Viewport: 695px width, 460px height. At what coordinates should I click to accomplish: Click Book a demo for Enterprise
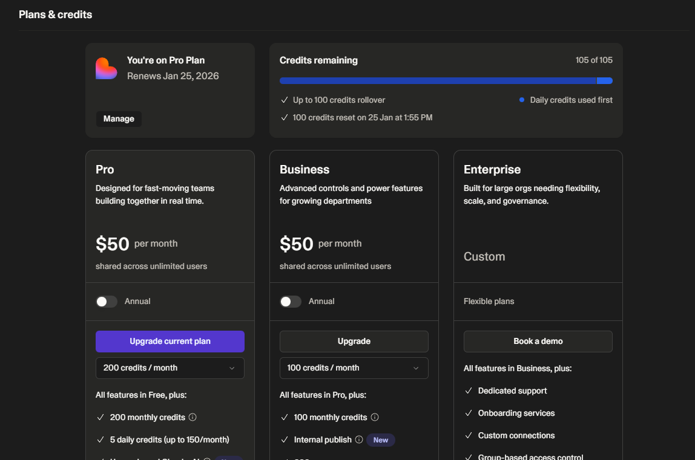pyautogui.click(x=538, y=342)
